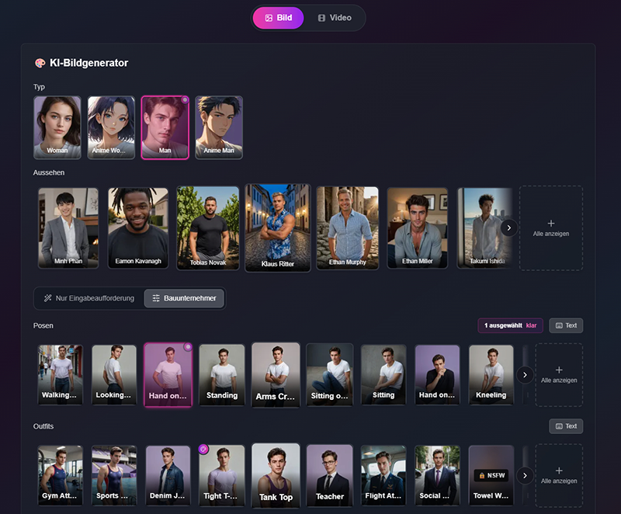Open the Text button for Outfits
Image resolution: width=621 pixels, height=514 pixels.
pyautogui.click(x=566, y=426)
